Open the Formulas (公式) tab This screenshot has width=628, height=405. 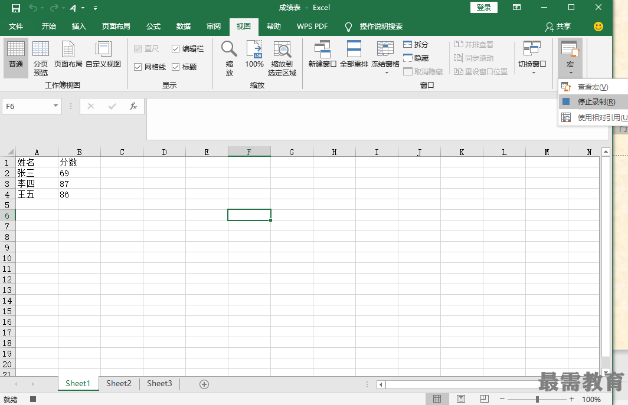pos(153,27)
